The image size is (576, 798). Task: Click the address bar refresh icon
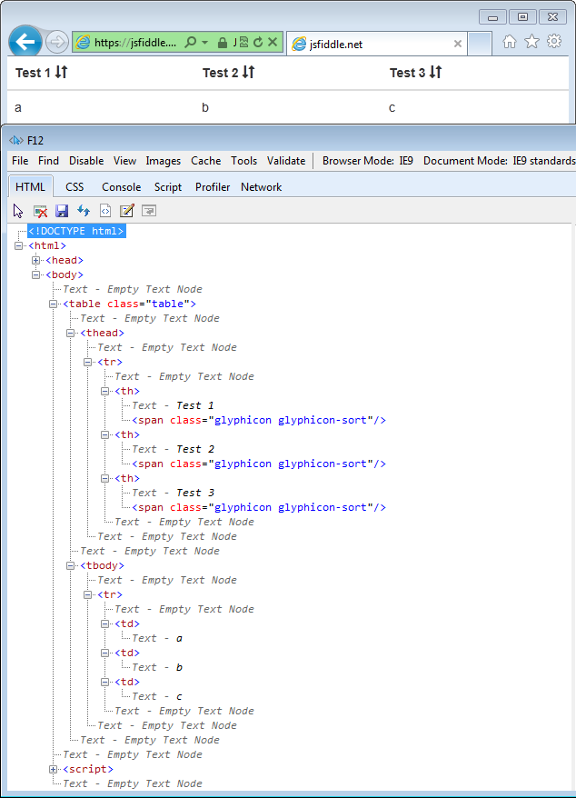[258, 42]
